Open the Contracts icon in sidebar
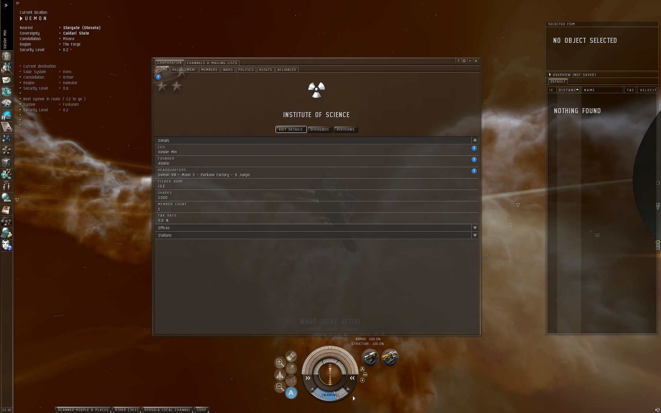 [x=6, y=127]
